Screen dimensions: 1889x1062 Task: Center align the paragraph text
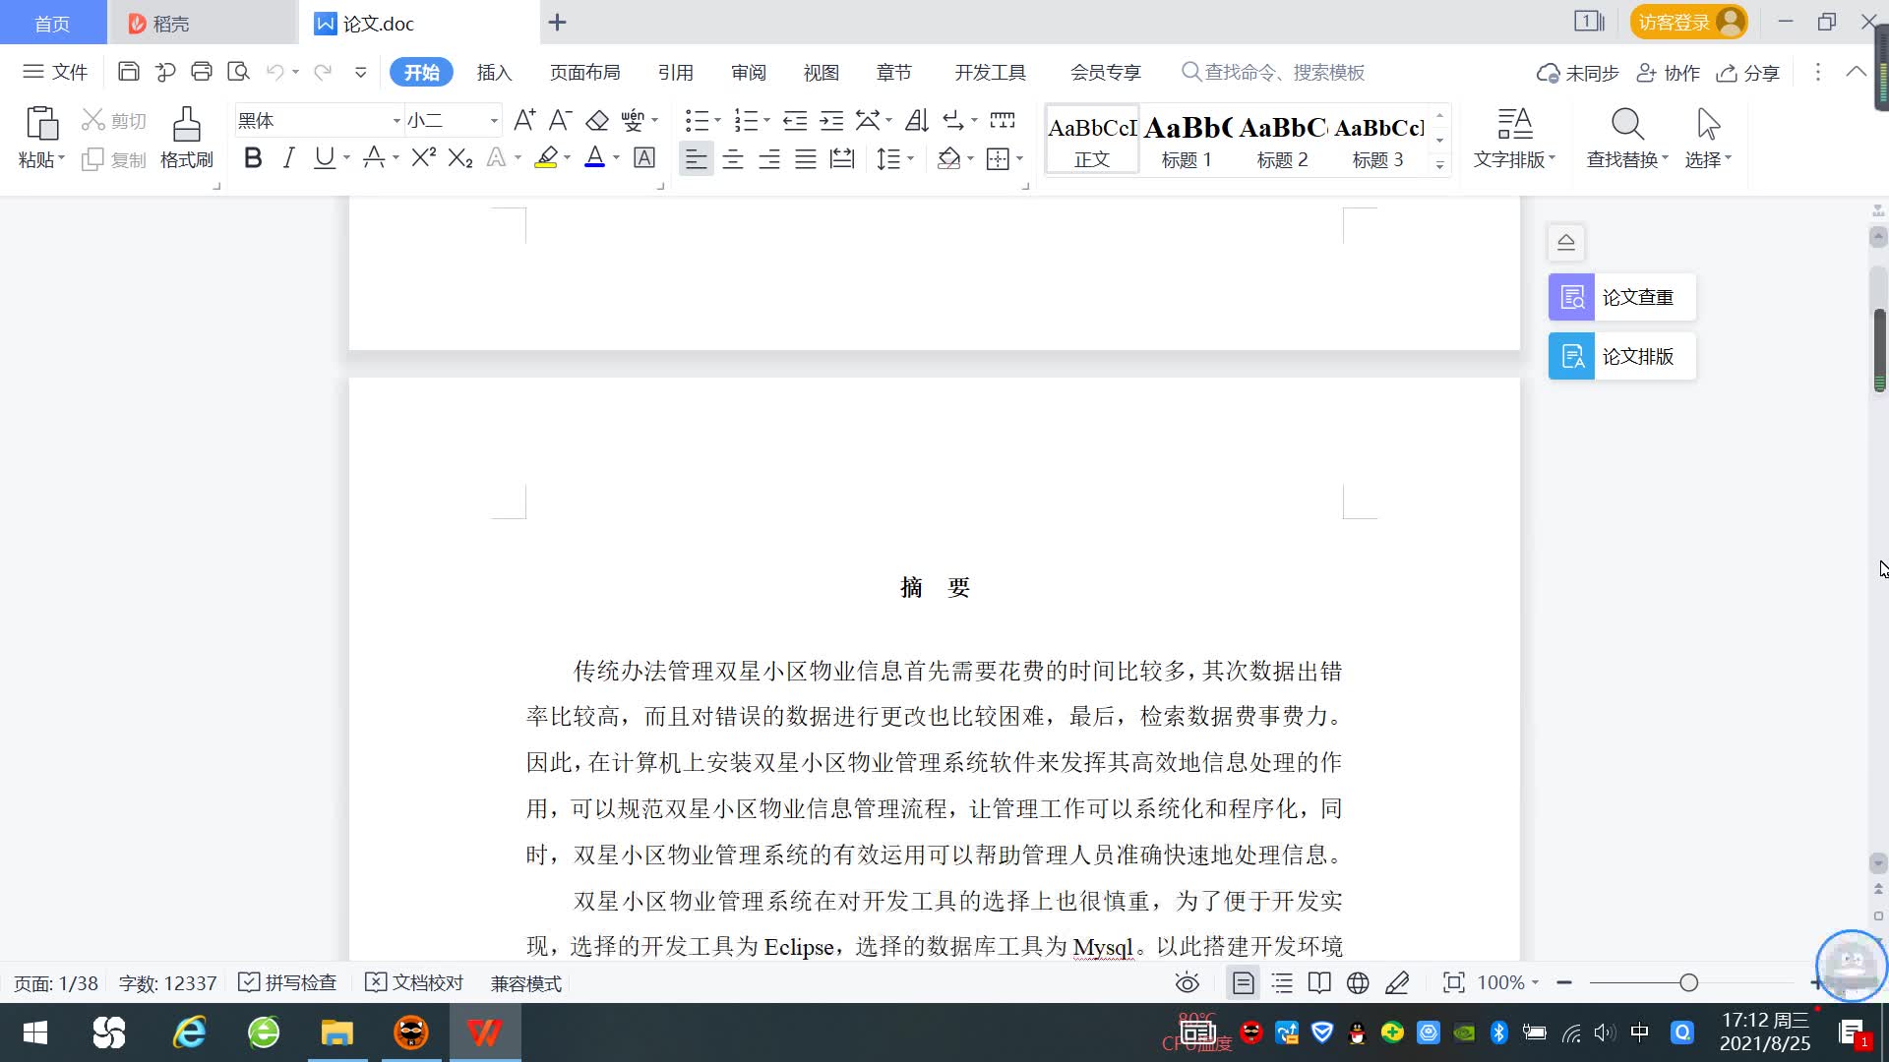pyautogui.click(x=732, y=159)
